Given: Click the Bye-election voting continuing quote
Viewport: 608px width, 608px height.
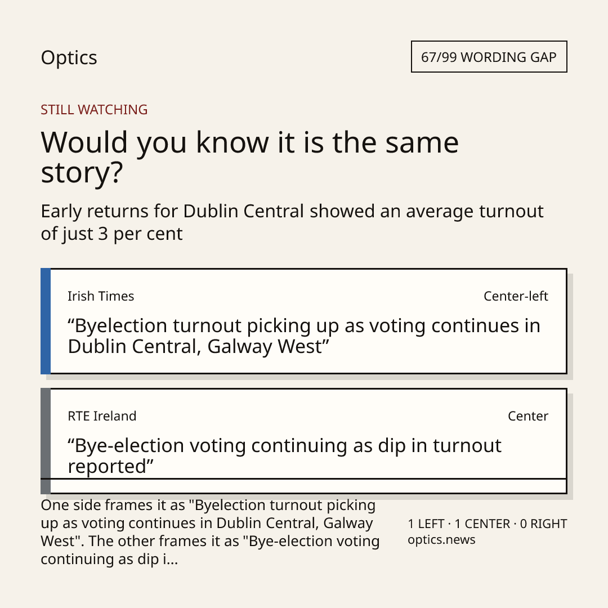Looking at the screenshot, I should click(285, 455).
